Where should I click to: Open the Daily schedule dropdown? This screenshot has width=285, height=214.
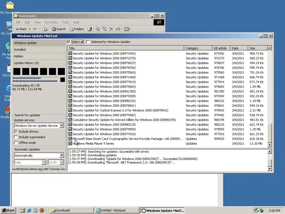(44, 162)
